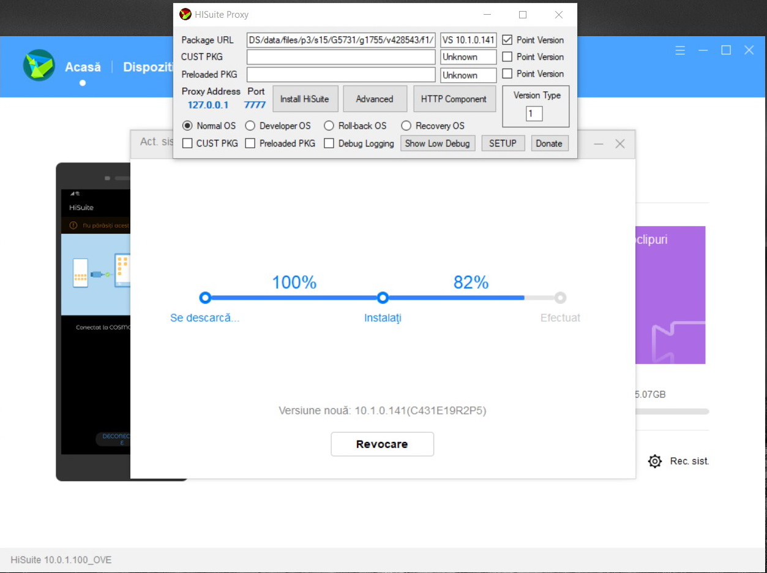Open the HiSuite hamburger menu icon

[680, 50]
